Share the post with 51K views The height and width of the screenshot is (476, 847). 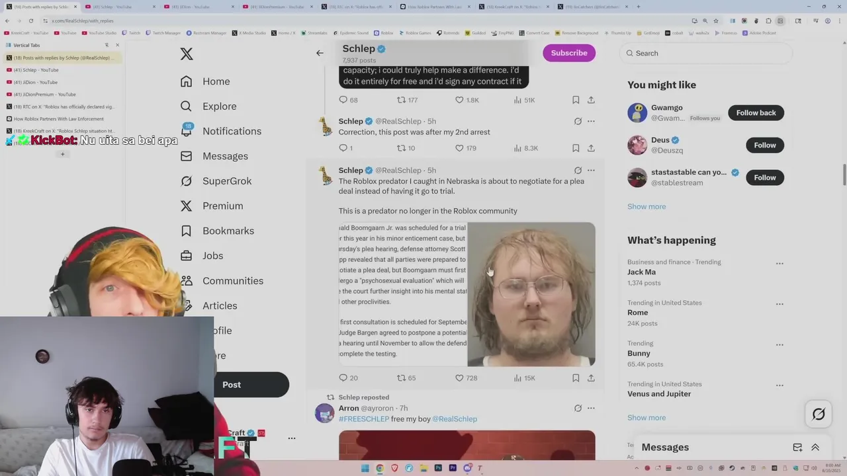pyautogui.click(x=591, y=100)
